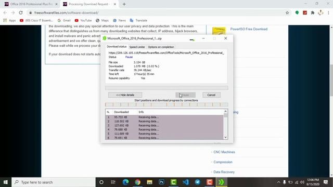Bookmark this page with the star icon
Screen dimensions: 333x187
coord(287,12)
